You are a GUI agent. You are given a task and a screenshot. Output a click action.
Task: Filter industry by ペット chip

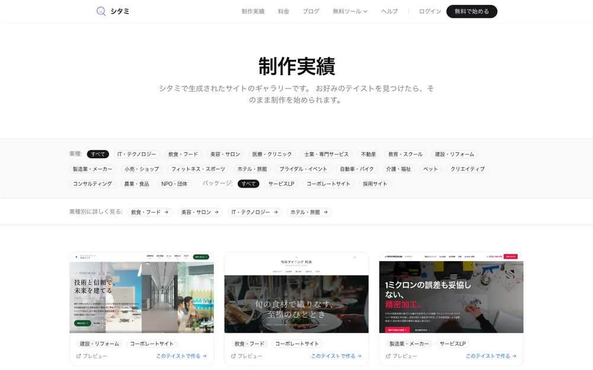pos(431,169)
